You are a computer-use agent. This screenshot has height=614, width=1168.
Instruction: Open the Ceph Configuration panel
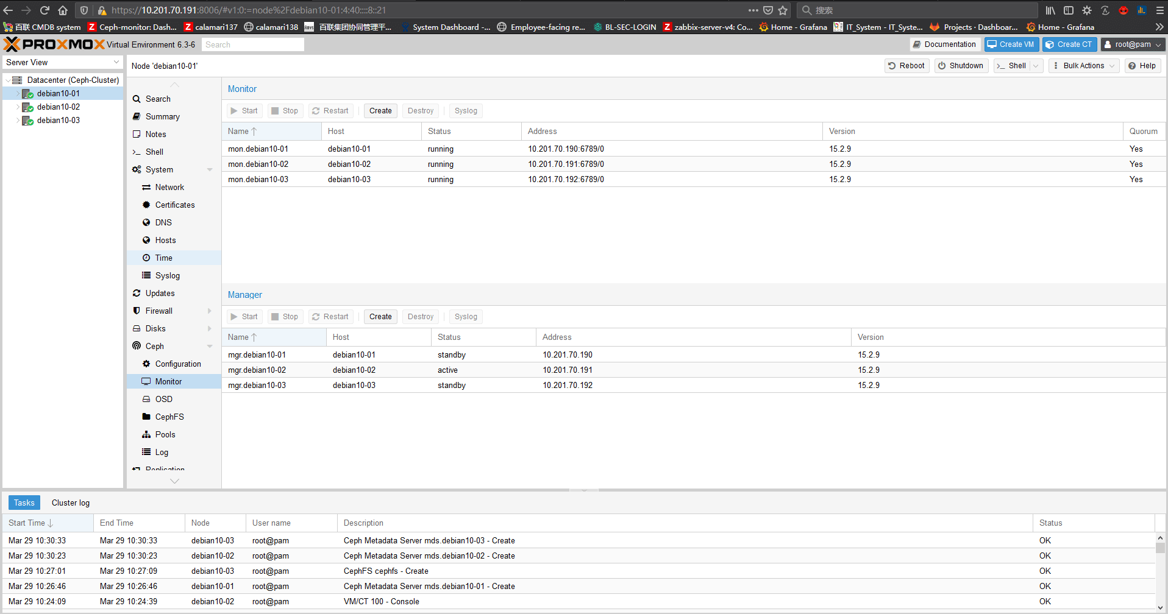click(x=178, y=364)
